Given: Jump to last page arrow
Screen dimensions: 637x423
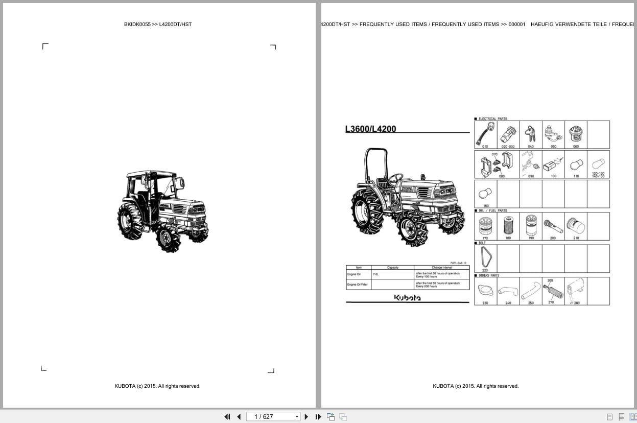Looking at the screenshot, I should click(318, 416).
